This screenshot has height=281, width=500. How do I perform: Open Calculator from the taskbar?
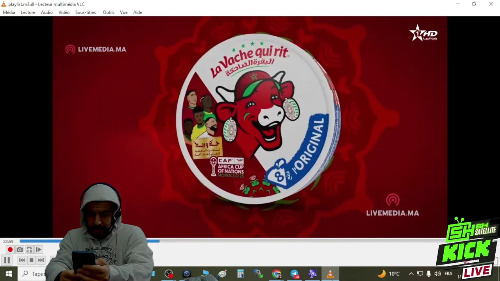click(x=240, y=274)
